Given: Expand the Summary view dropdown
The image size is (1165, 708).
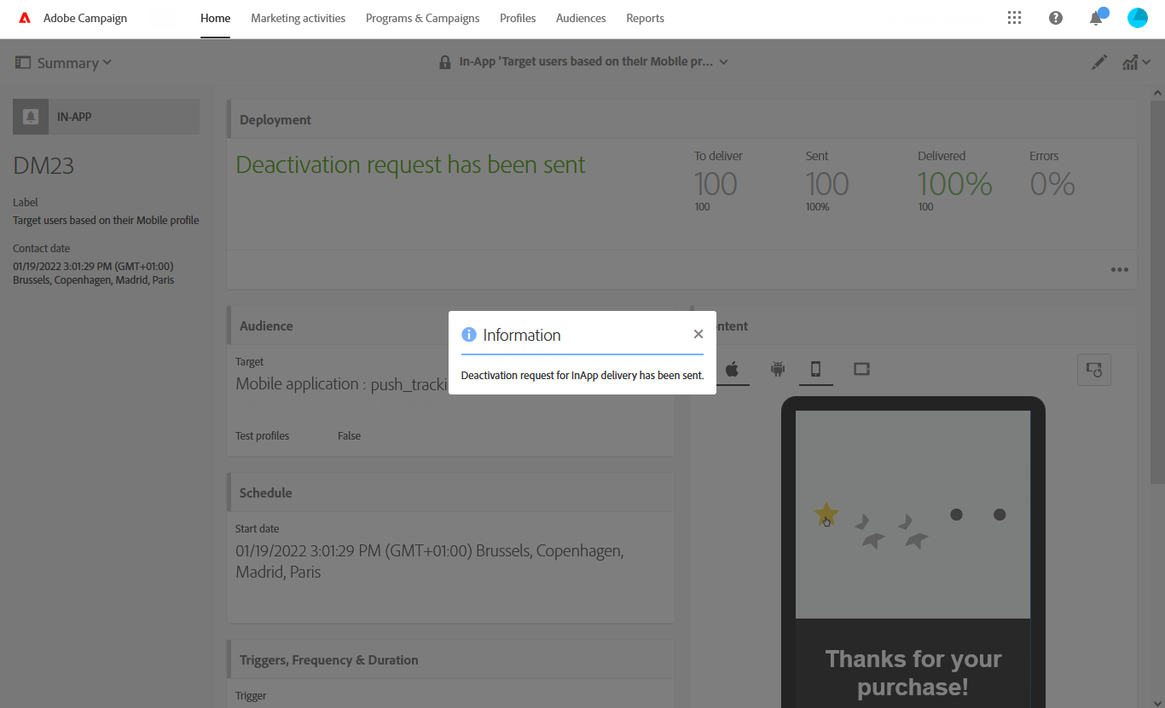Looking at the screenshot, I should point(64,62).
